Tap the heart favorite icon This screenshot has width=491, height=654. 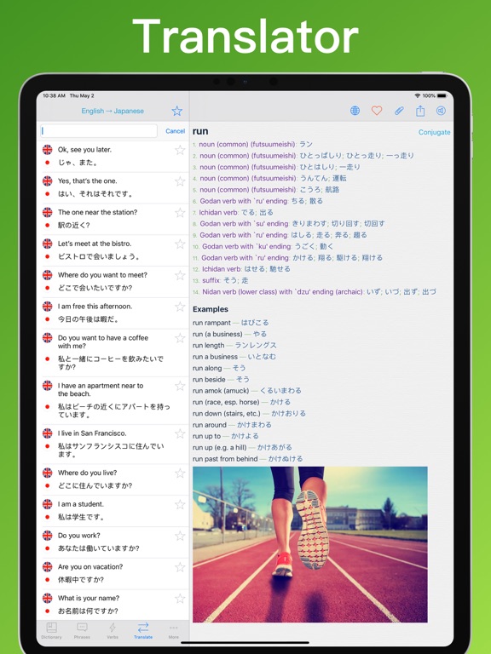tap(377, 111)
